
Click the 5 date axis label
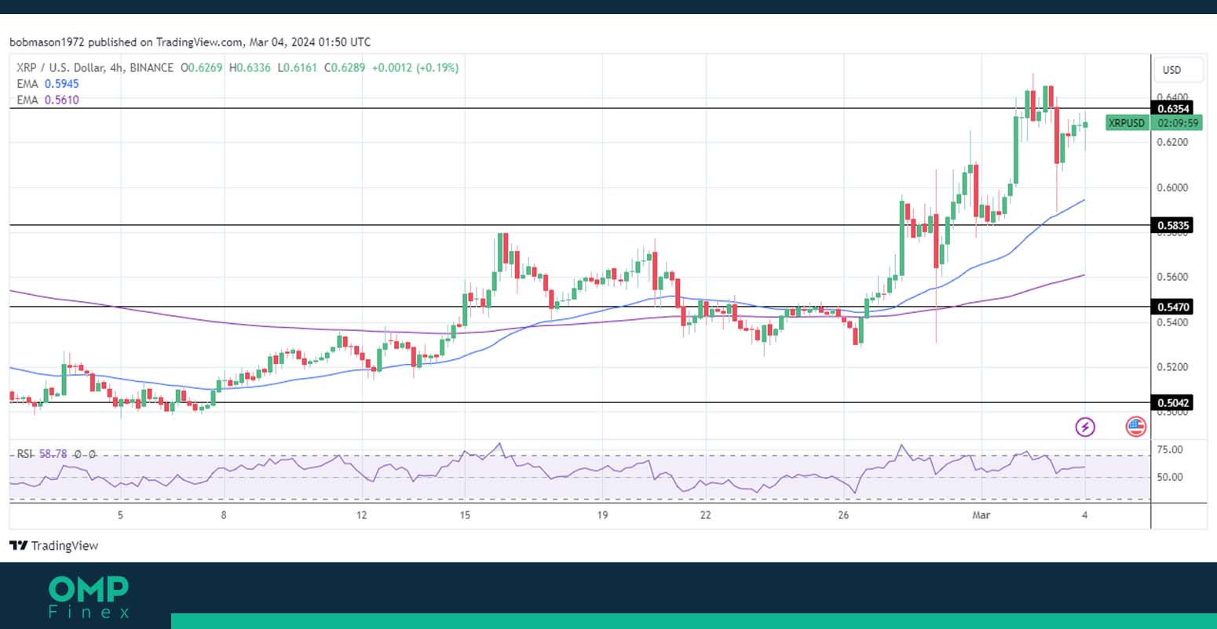(120, 515)
